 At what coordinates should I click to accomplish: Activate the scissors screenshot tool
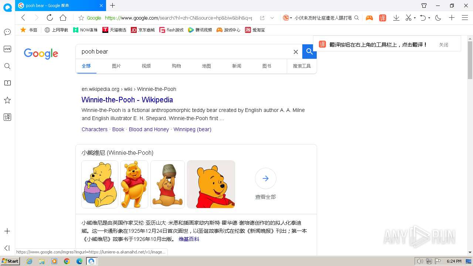tap(408, 18)
